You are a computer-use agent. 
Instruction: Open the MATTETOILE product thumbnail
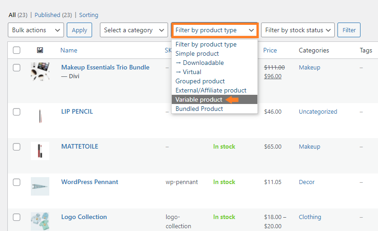tap(40, 151)
